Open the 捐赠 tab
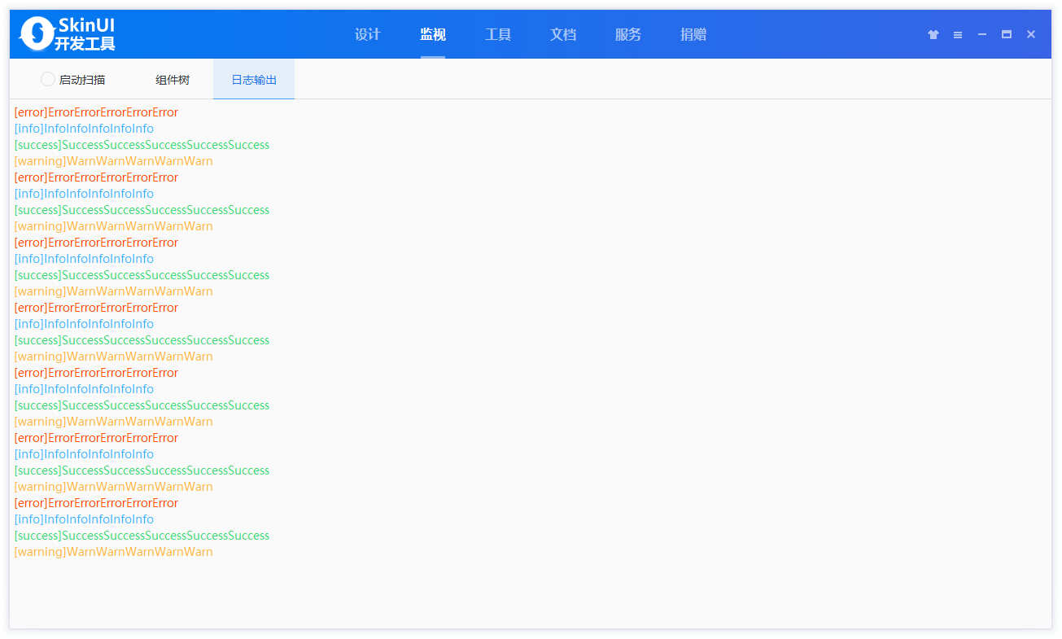The width and height of the screenshot is (1062, 639). (x=693, y=34)
